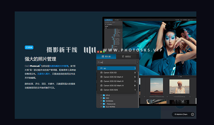Image resolution: width=214 pixels, height=125 pixels.
Task: Open the 无需导入图片 link
Action: pyautogui.click(x=44, y=74)
